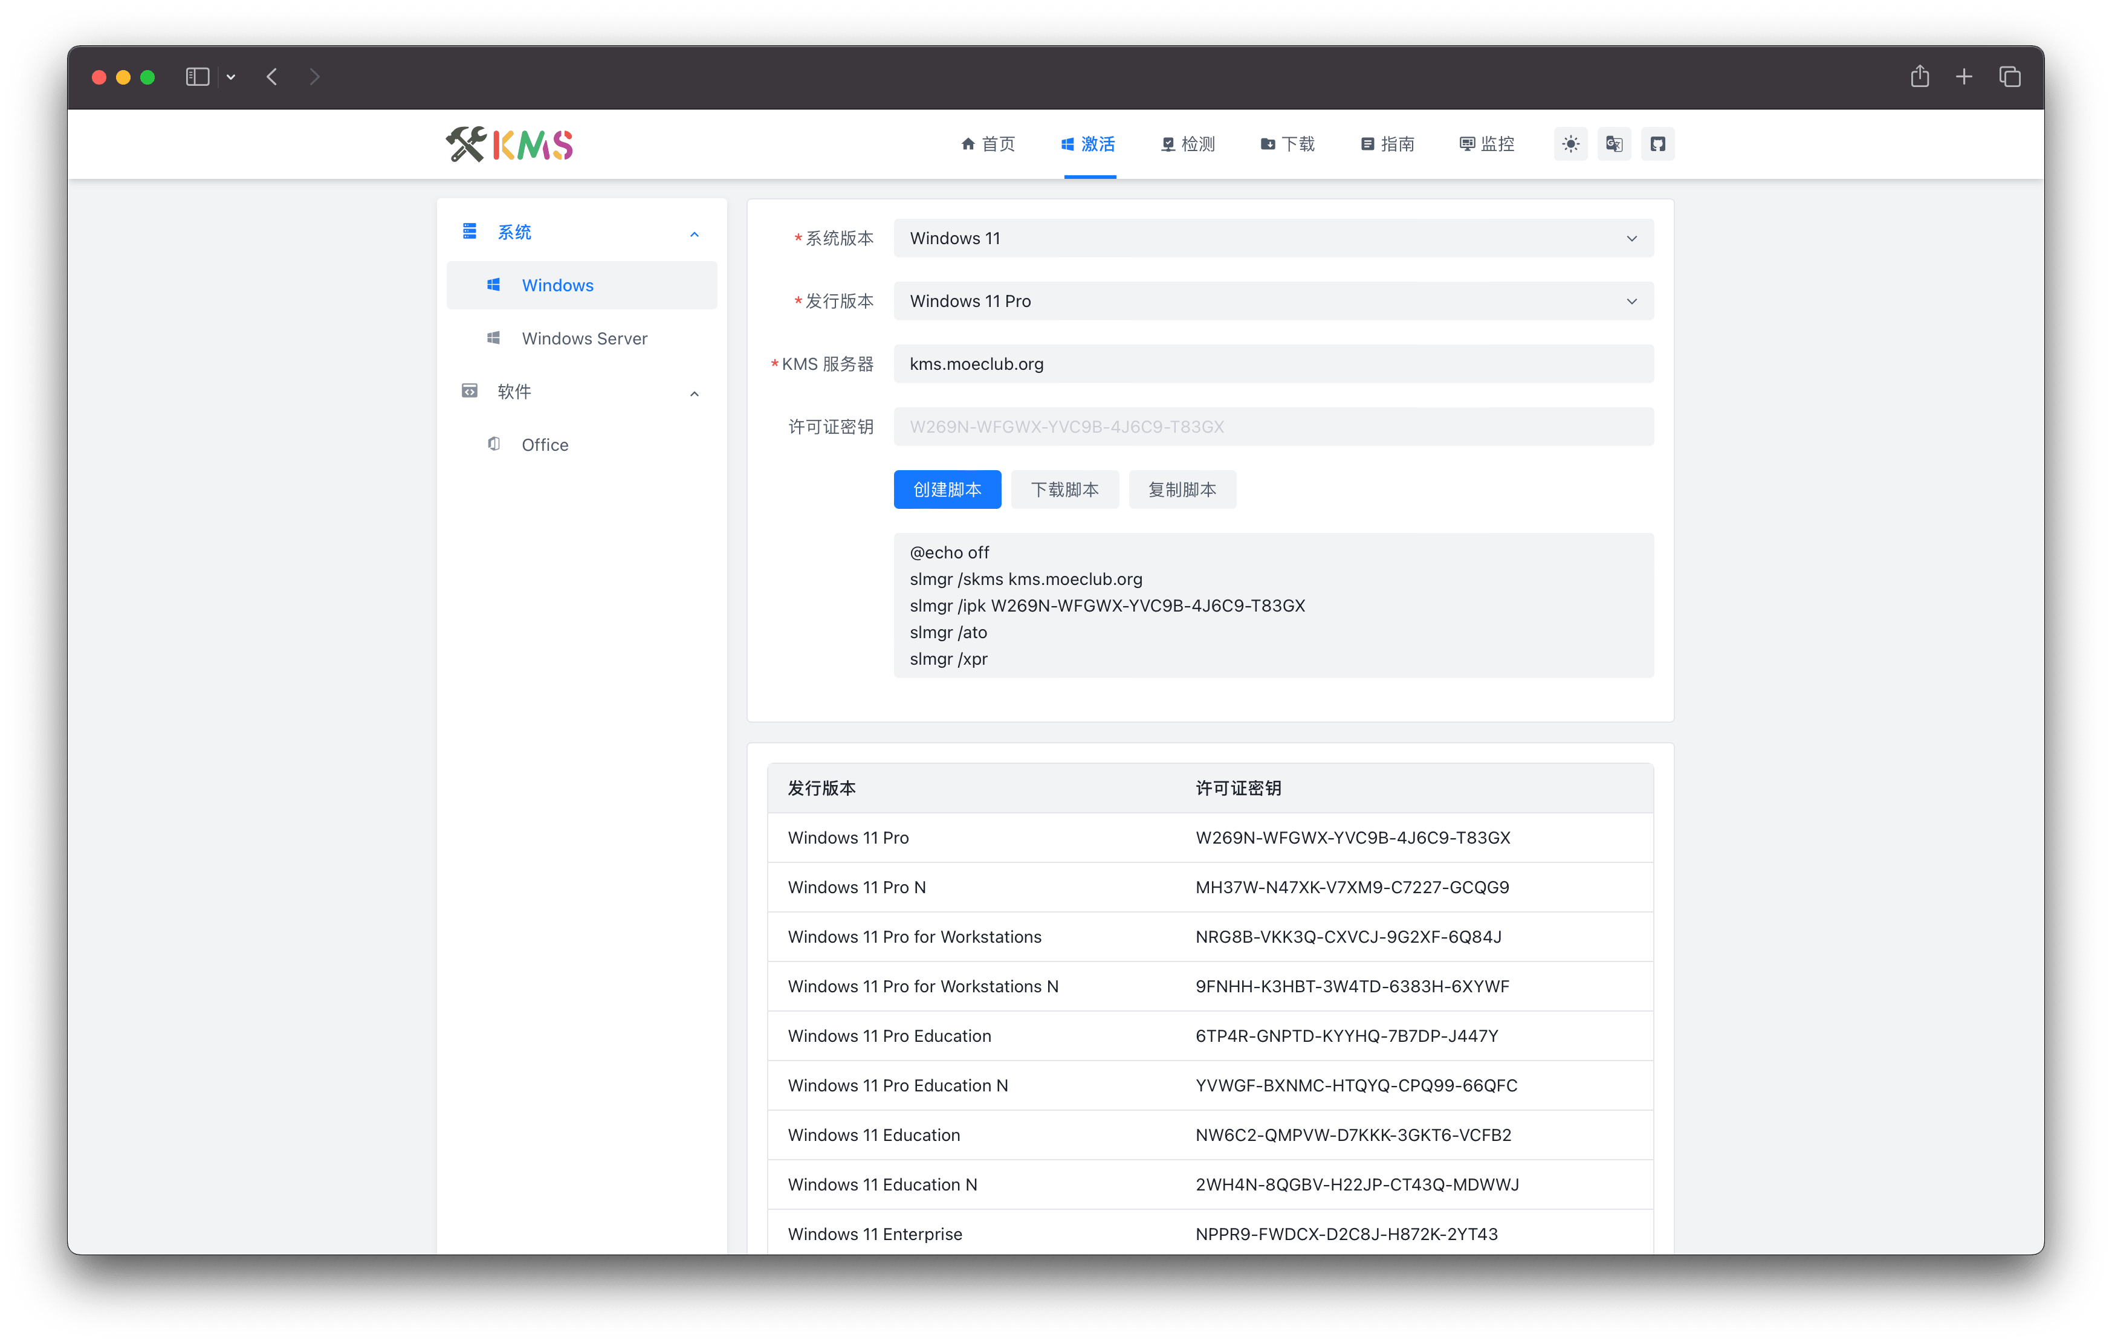Click the 复制脚本 button
The width and height of the screenshot is (2112, 1344).
point(1182,489)
